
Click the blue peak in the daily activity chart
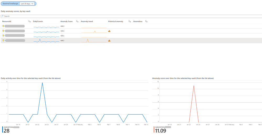click(42, 83)
